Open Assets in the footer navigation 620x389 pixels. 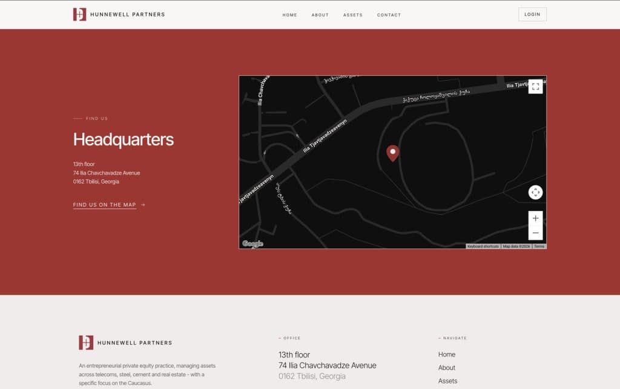tap(447, 381)
